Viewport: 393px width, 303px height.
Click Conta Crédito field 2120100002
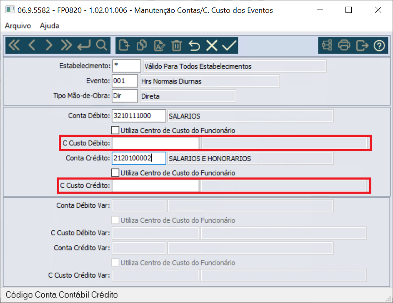139,158
